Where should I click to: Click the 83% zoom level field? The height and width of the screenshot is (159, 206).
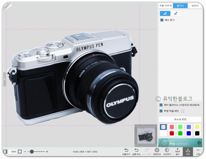(14, 152)
